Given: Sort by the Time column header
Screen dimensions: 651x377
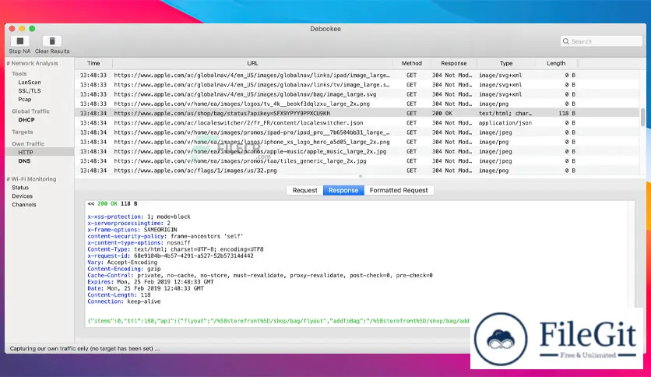Looking at the screenshot, I should [93, 63].
